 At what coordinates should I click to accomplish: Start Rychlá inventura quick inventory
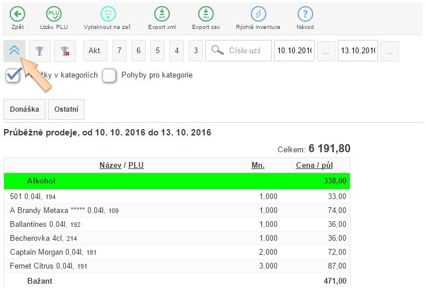coord(258,14)
